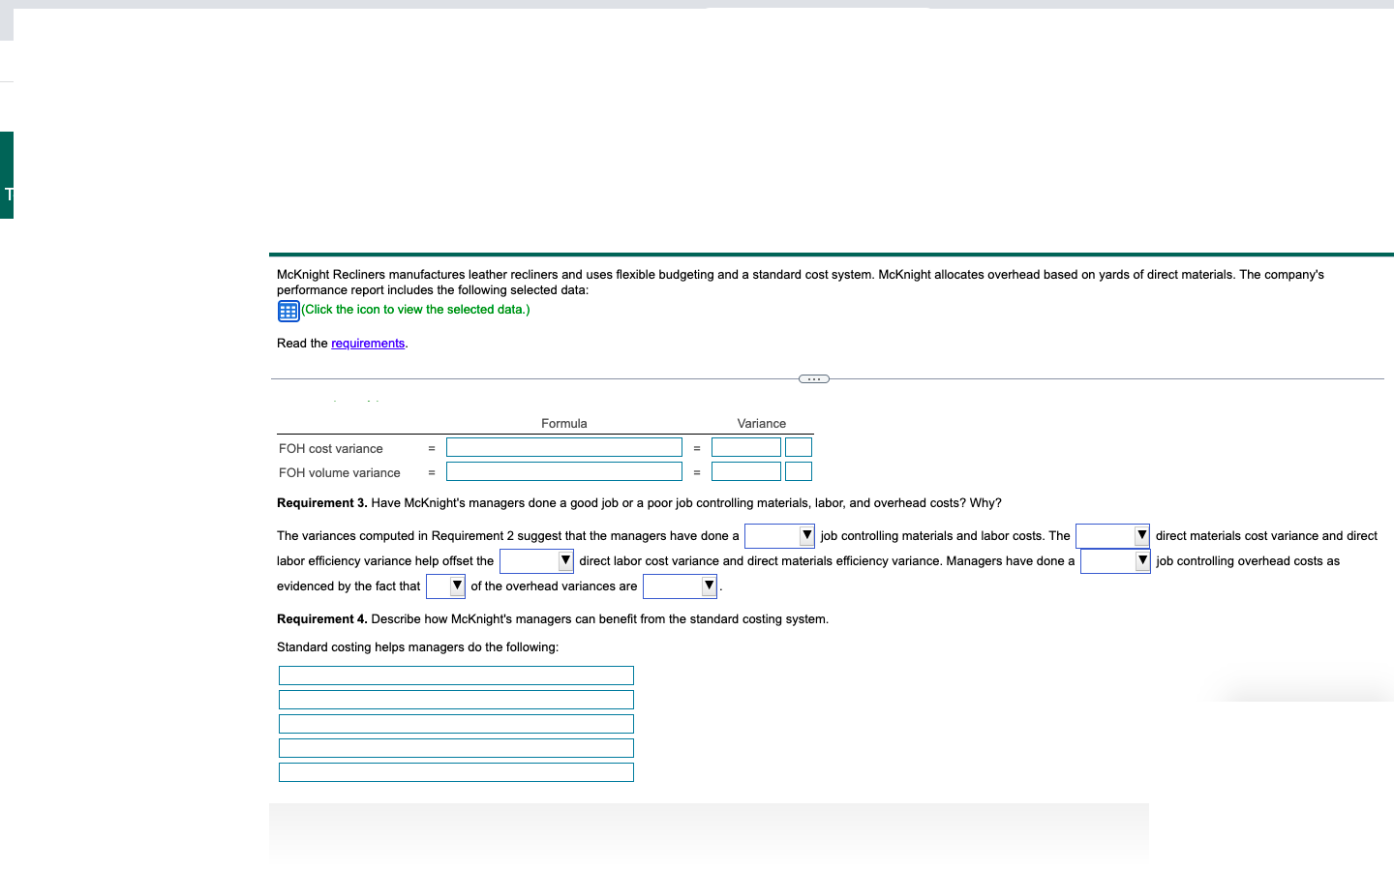The height and width of the screenshot is (871, 1394).
Task: Click the 'Formula' column header
Action: click(564, 424)
